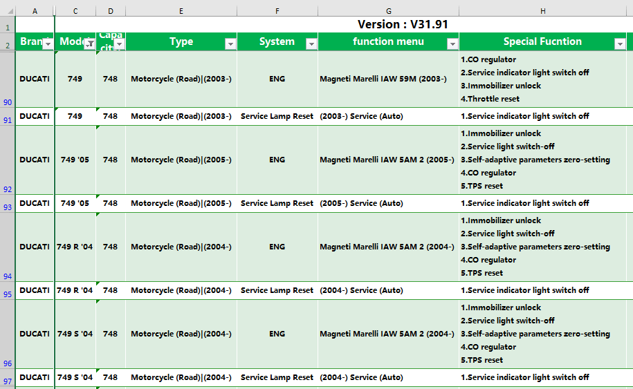Select 'Magneti Marelli IAW 5AM 2 (2004-)' in row 94
Image resolution: width=633 pixels, height=389 pixels.
[388, 247]
